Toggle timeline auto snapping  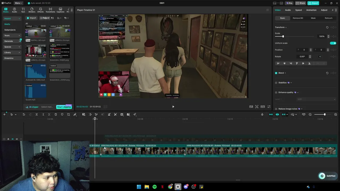[x=277, y=114]
